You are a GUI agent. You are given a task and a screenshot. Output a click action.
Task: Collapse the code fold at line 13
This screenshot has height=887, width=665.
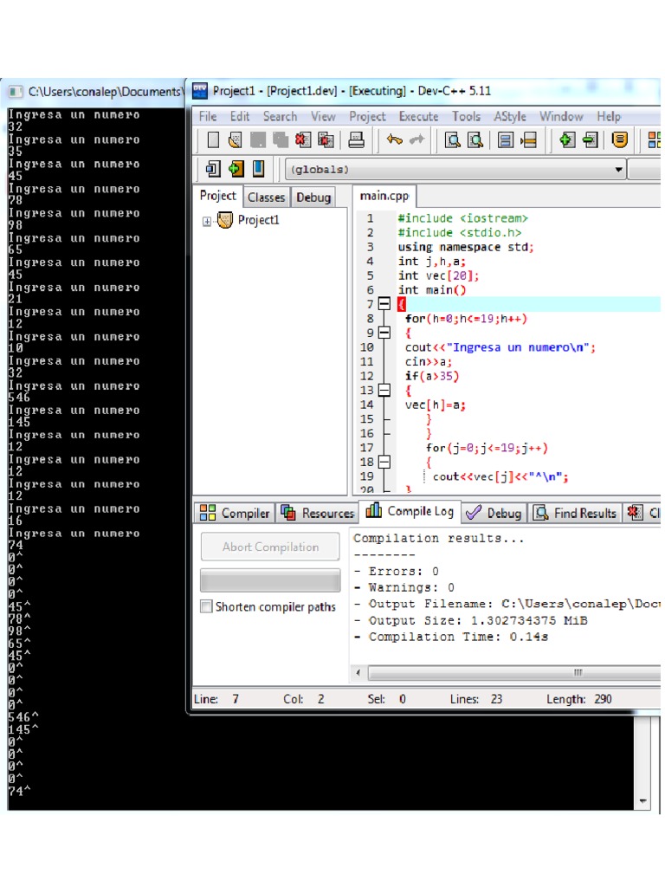(384, 391)
